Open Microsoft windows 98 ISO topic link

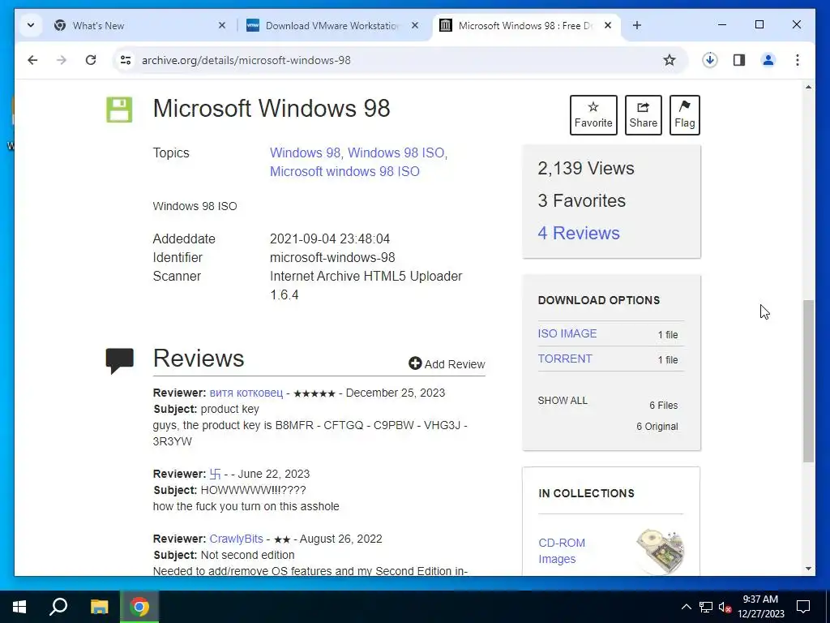click(344, 172)
